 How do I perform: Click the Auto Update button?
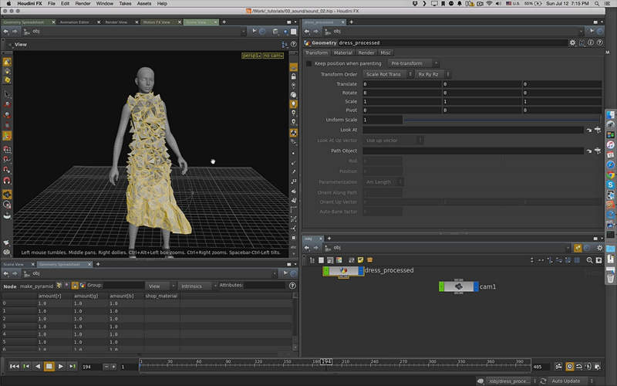pos(565,381)
